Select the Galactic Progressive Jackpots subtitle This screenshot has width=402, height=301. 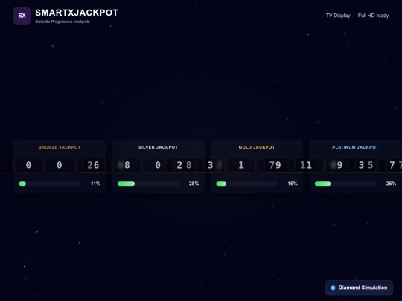63,22
